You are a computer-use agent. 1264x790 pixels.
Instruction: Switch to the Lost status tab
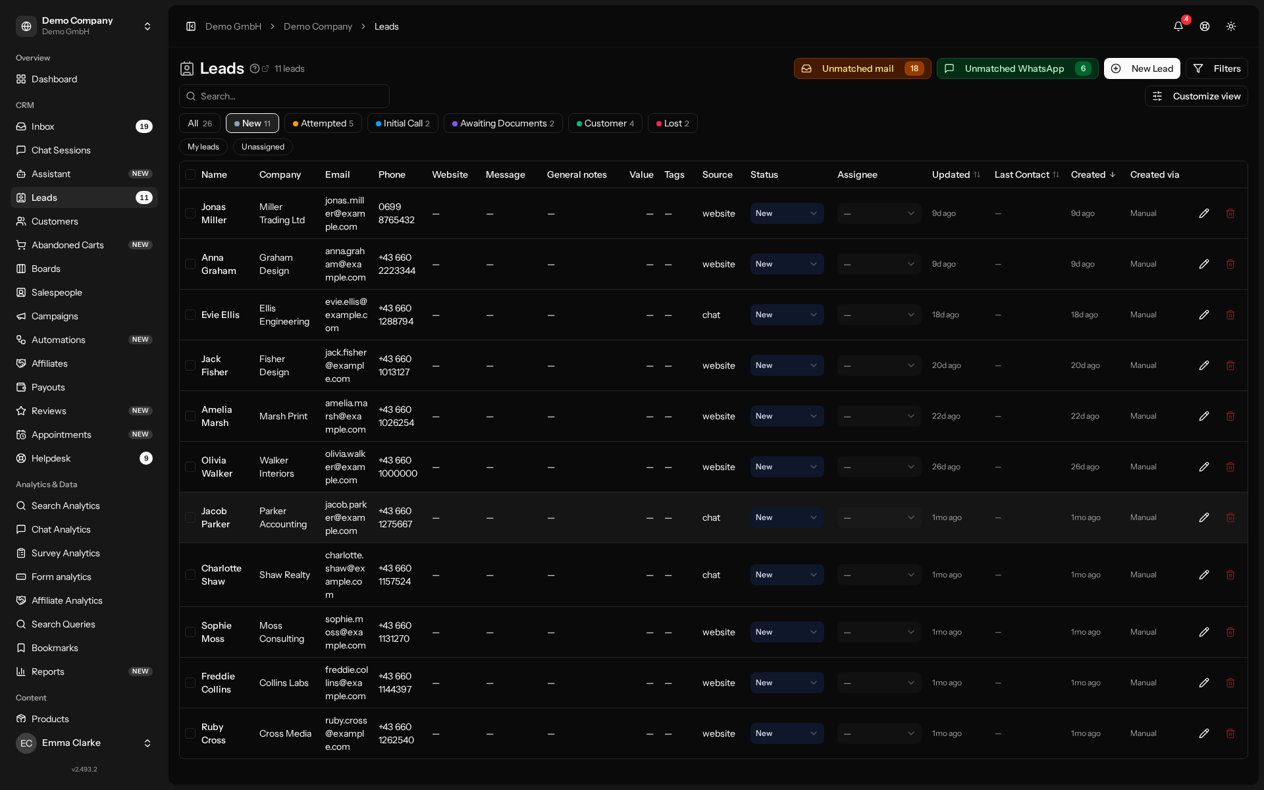[672, 123]
